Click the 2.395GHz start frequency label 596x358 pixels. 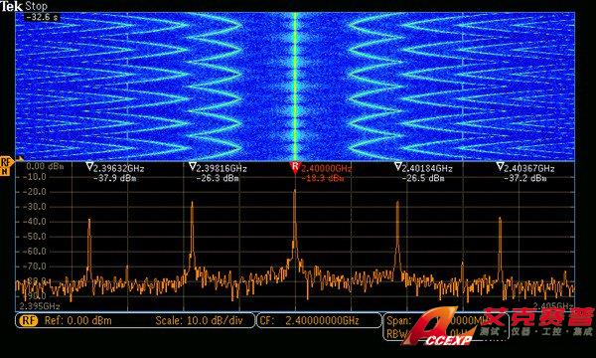[40, 306]
